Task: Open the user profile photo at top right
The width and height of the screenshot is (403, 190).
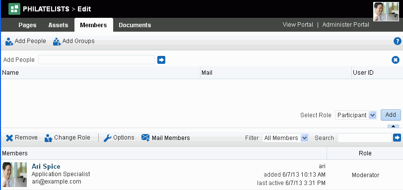Action: 386,11
